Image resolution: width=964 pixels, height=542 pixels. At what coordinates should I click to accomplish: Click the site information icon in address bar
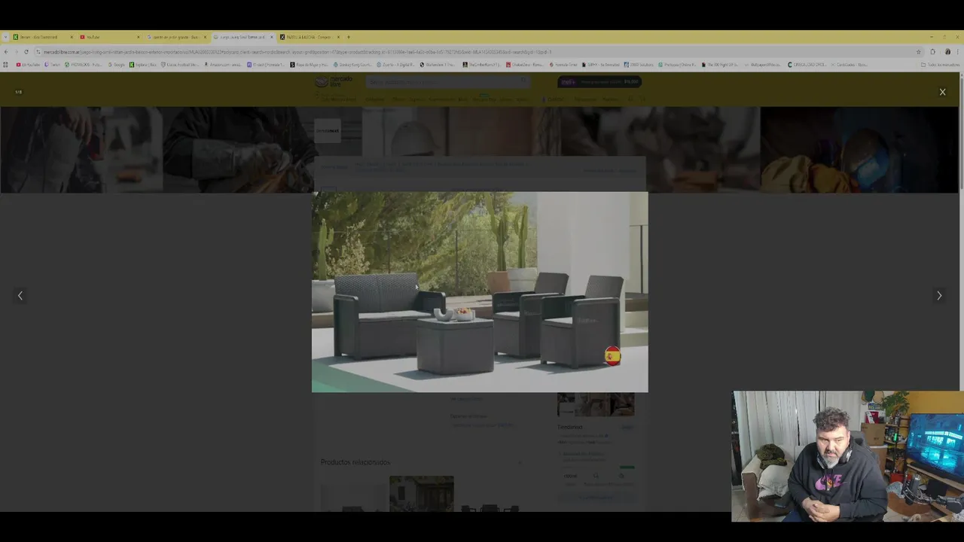(38, 52)
